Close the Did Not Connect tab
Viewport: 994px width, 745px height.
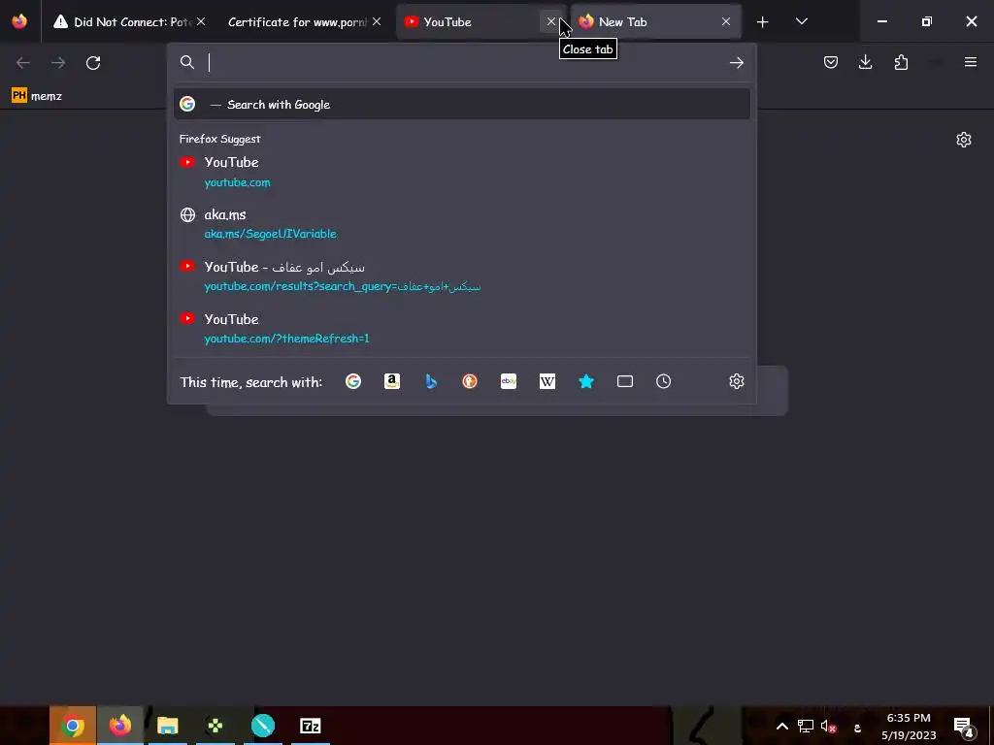point(201,22)
